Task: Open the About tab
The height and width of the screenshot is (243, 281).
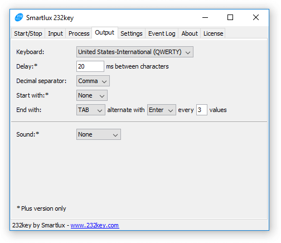Action: pos(190,33)
